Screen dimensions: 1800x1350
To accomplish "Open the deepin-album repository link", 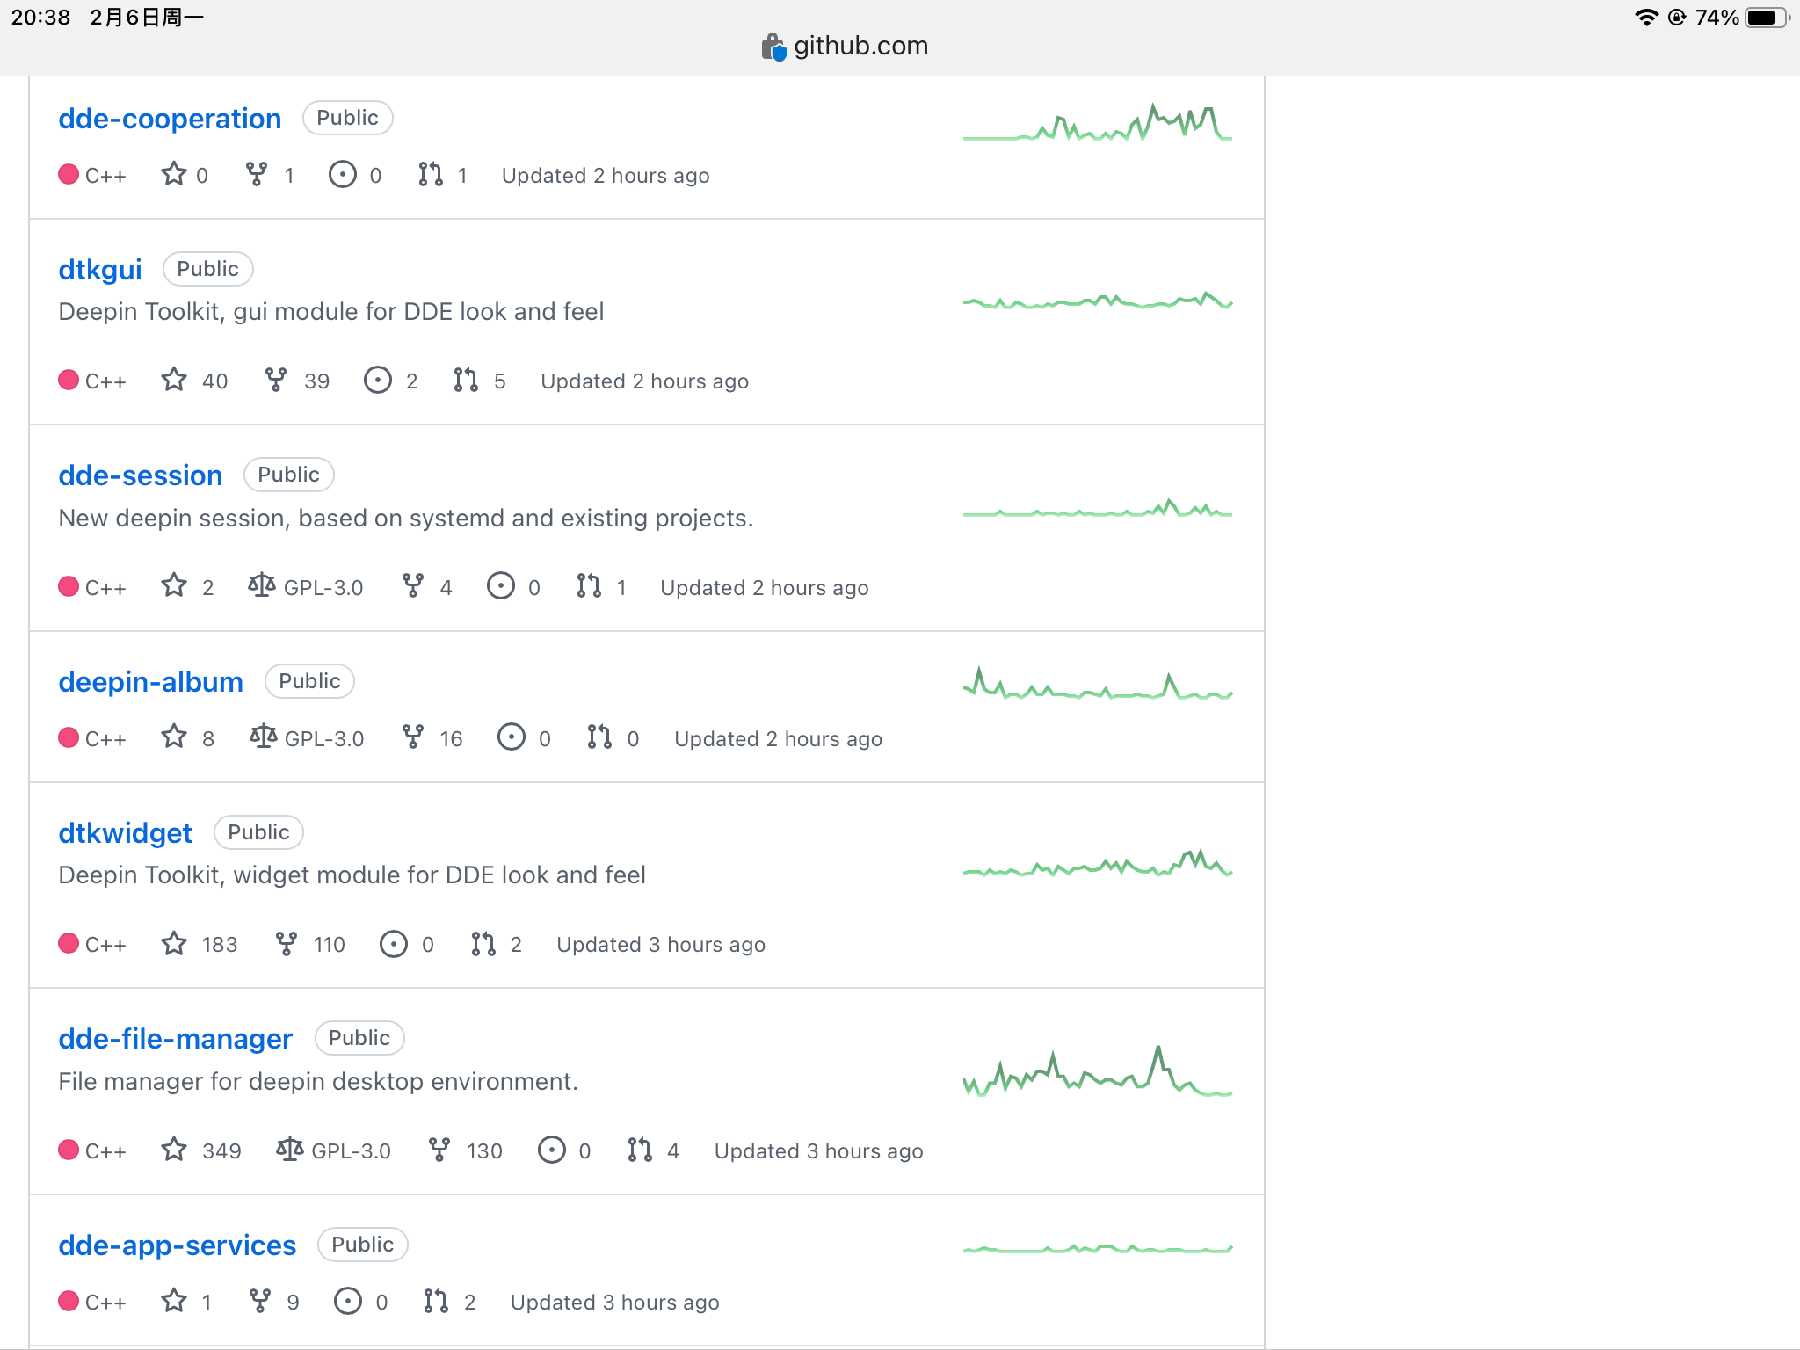I will [150, 682].
